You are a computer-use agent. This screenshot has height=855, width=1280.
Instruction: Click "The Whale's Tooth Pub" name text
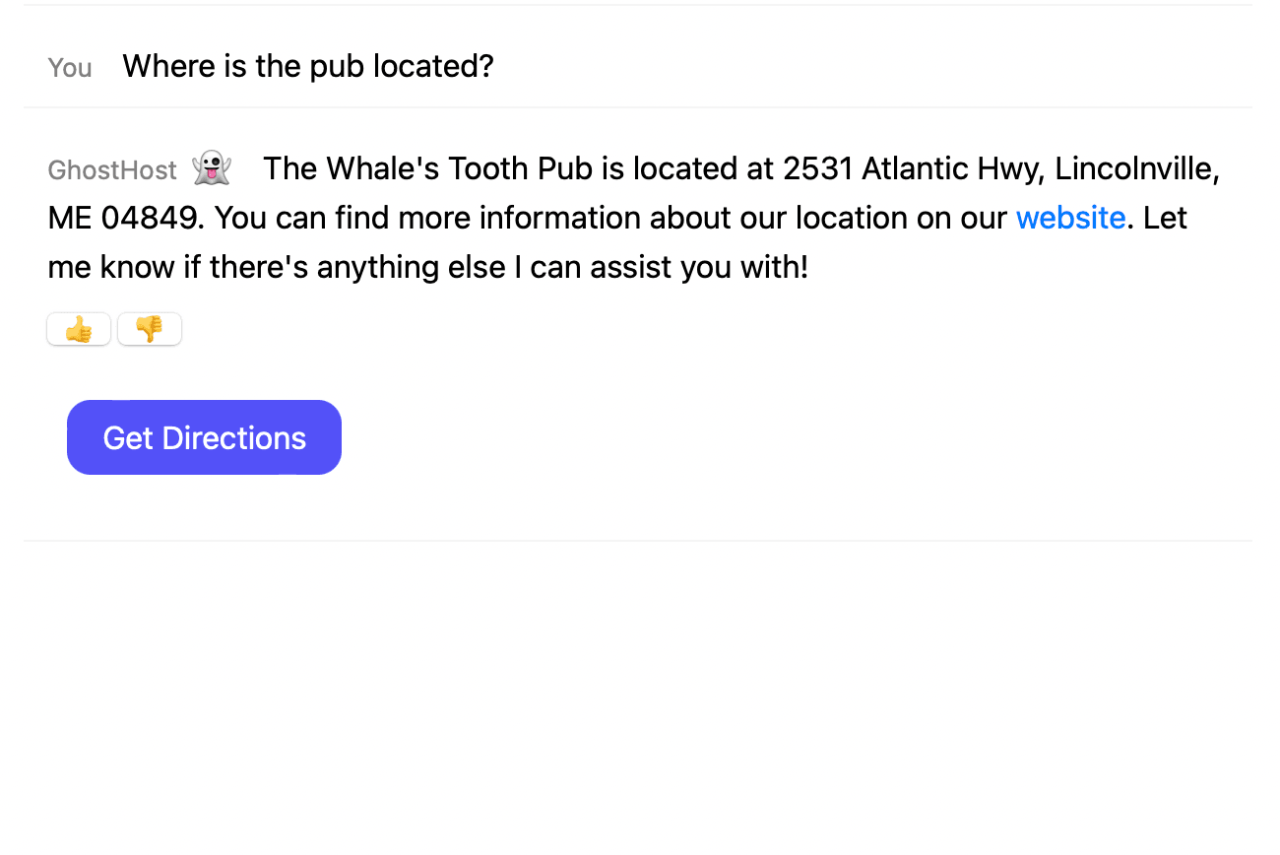click(x=428, y=168)
